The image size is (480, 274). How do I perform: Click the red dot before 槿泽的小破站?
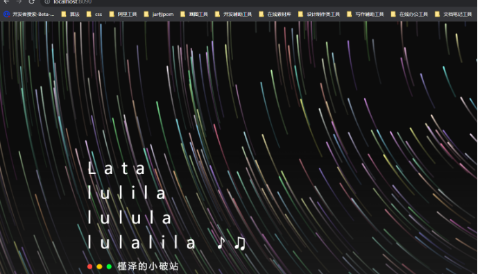[89, 266]
